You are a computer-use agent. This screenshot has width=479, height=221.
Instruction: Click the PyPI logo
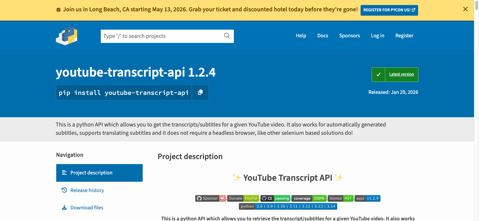point(67,36)
